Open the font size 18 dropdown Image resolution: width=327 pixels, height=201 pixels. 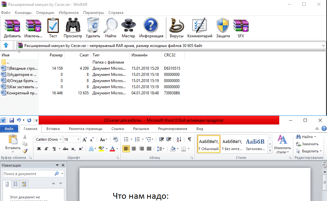pos(78,139)
